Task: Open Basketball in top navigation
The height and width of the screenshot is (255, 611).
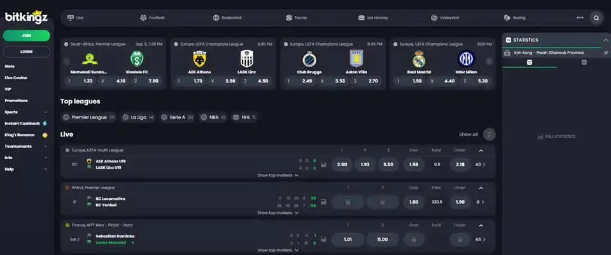Action: point(227,18)
